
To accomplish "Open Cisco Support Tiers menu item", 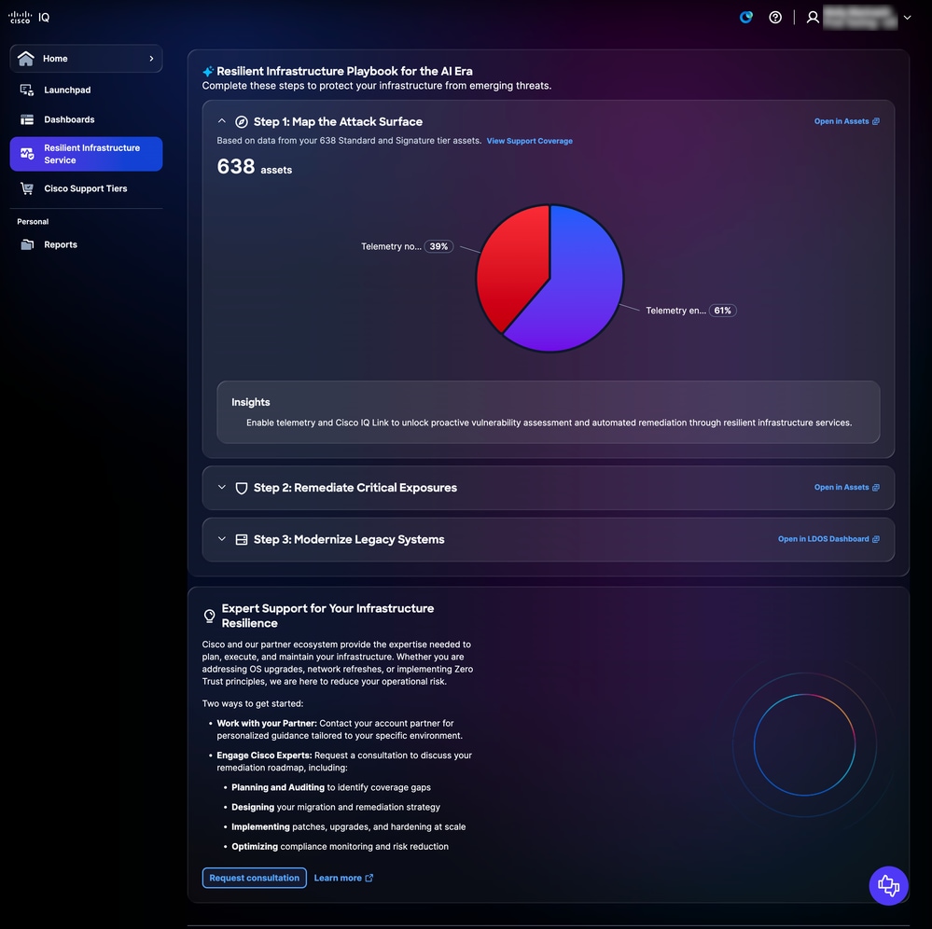I will pyautogui.click(x=86, y=188).
